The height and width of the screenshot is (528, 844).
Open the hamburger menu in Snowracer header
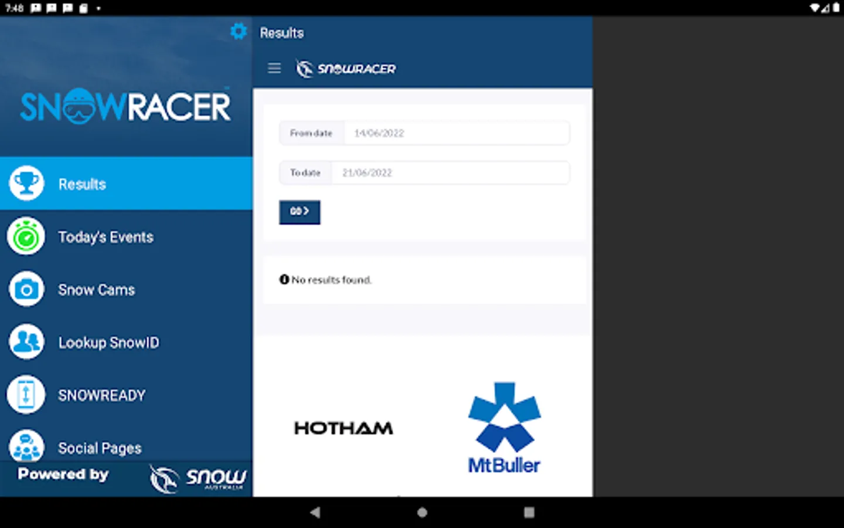tap(274, 68)
